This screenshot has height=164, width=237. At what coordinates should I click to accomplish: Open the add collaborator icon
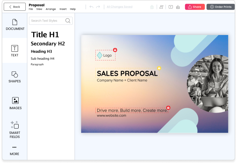(x=161, y=7)
